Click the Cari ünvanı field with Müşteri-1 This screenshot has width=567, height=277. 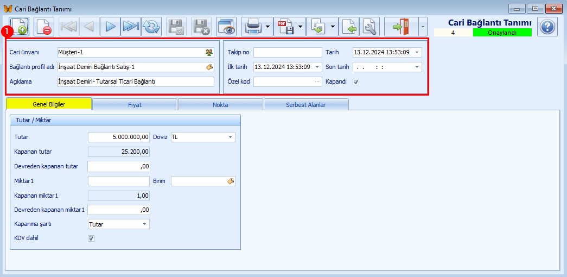136,53
